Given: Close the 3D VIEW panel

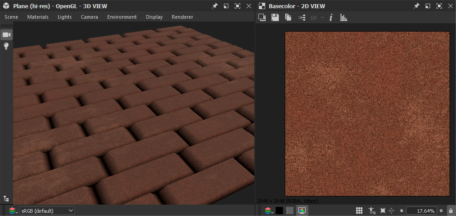Looking at the screenshot, I should click(249, 6).
